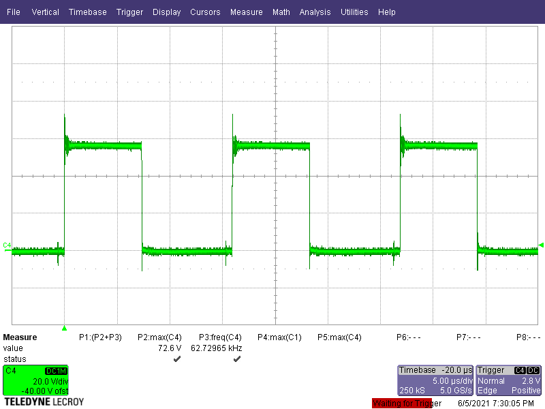
Task: Select the P1:(P2+P3) measurement column
Action: coord(100,337)
